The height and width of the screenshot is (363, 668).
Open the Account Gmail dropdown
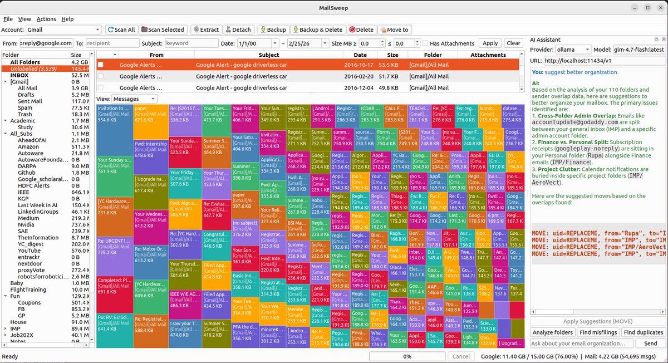pyautogui.click(x=63, y=30)
